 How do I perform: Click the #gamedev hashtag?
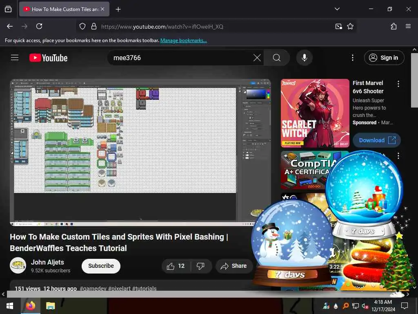click(93, 288)
